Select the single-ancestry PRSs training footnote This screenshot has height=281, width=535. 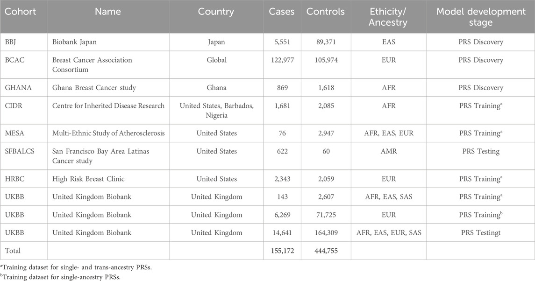[60, 277]
